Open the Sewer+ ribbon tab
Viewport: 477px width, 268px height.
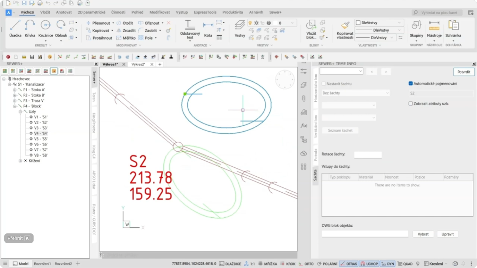(x=275, y=12)
